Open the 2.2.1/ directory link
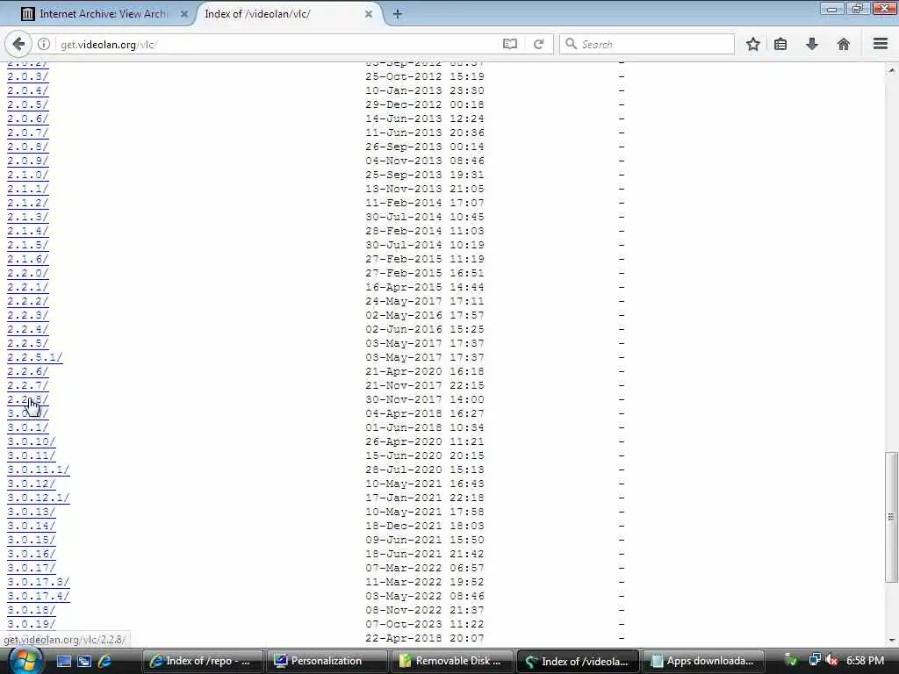 coord(27,287)
